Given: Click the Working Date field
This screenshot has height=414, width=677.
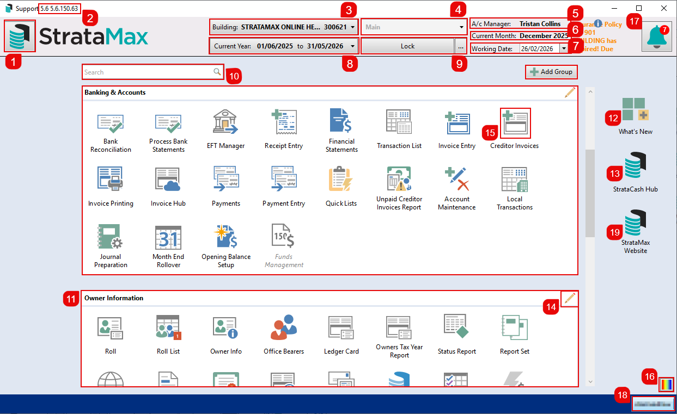Looking at the screenshot, I should [539, 48].
